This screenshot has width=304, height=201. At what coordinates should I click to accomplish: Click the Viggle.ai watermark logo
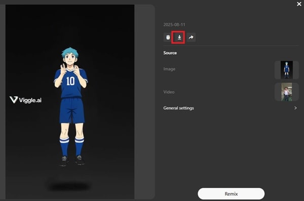[x=25, y=100]
